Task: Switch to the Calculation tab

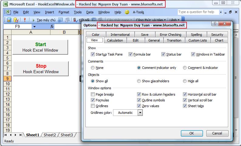Action: [x=115, y=40]
